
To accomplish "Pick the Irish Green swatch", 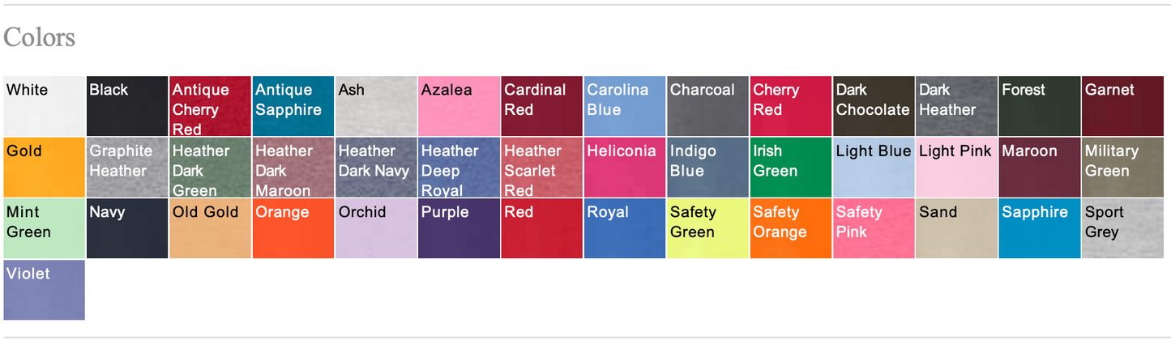I will (x=791, y=168).
